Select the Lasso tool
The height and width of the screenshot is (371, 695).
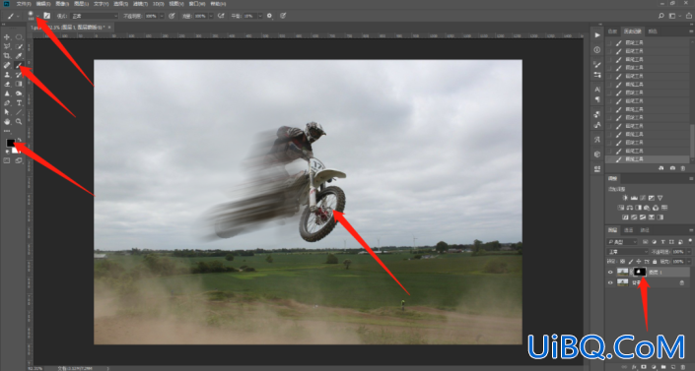pos(7,46)
